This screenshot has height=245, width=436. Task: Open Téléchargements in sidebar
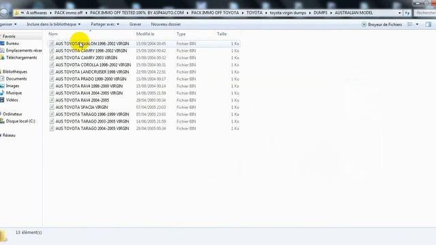(x=21, y=57)
